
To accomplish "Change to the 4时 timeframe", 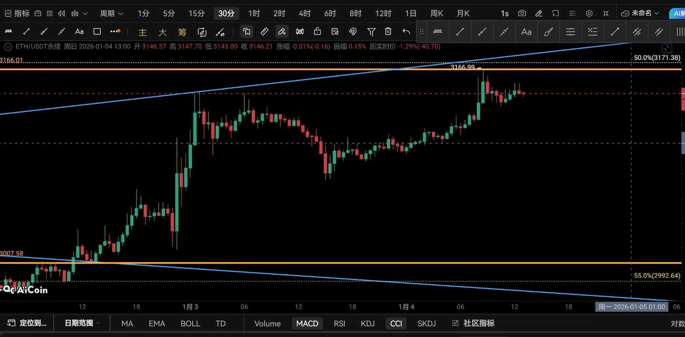I will [305, 13].
